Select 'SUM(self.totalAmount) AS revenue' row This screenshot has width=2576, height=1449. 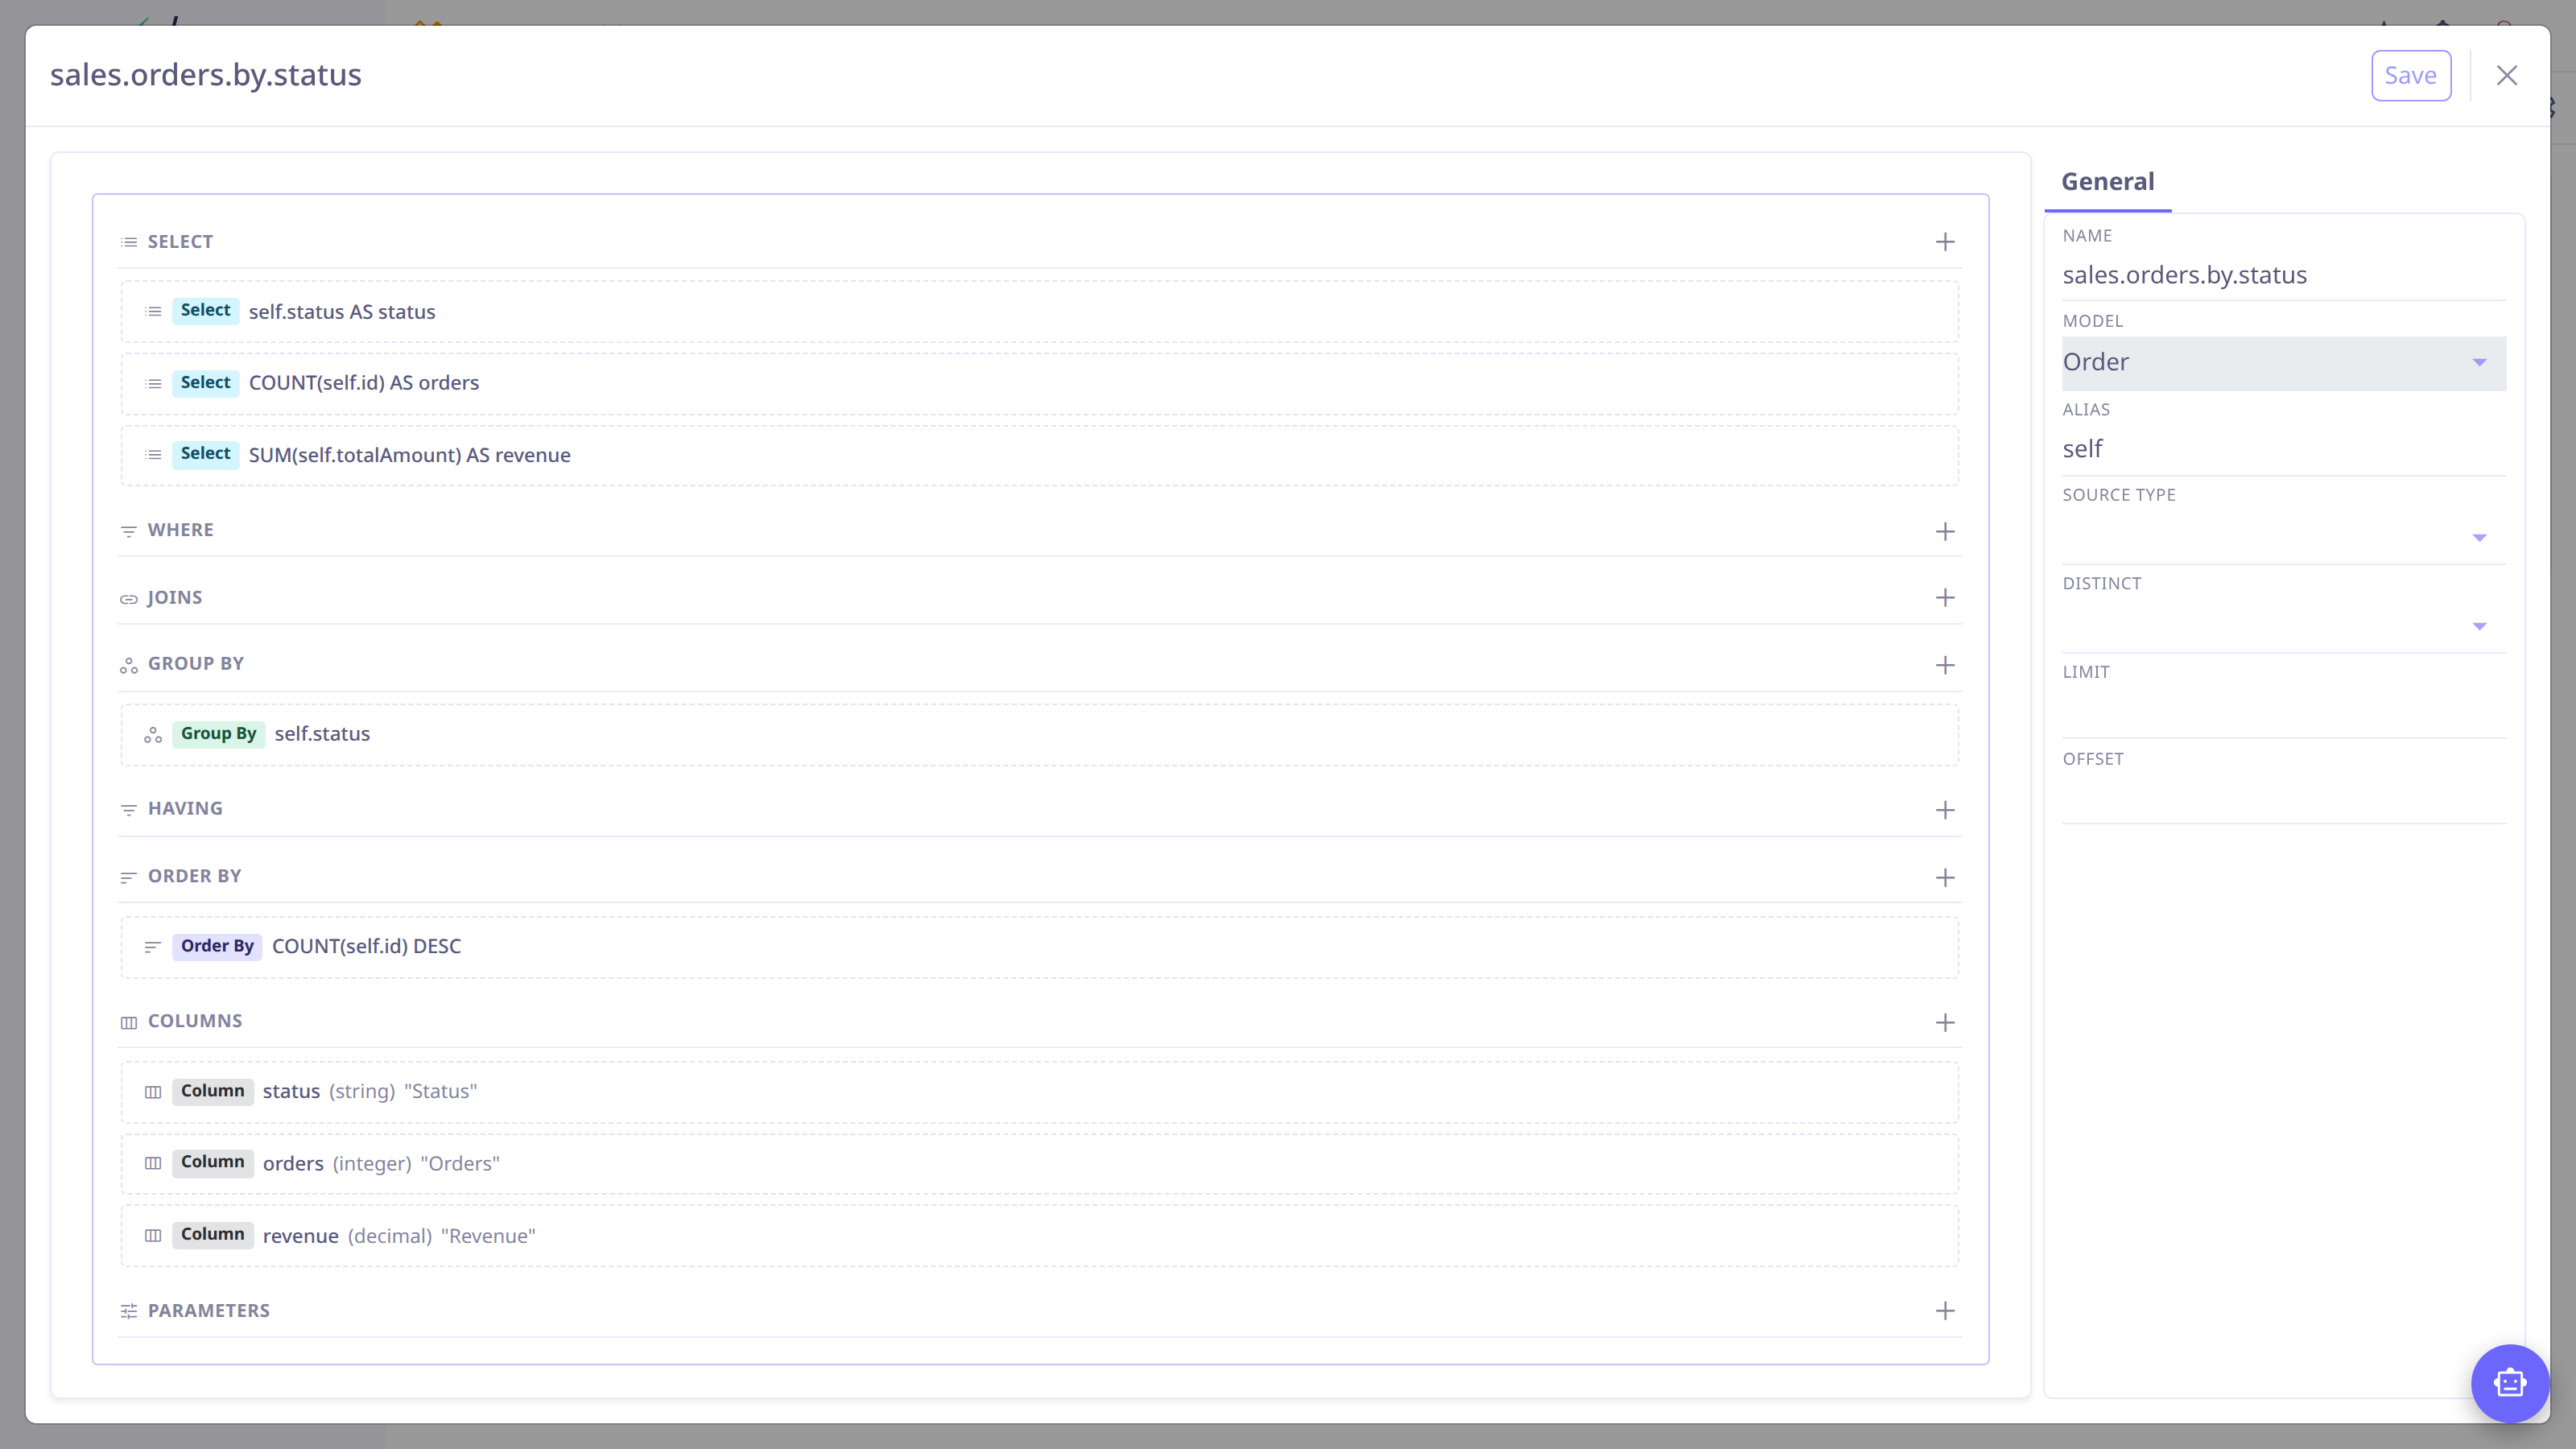coord(1039,455)
